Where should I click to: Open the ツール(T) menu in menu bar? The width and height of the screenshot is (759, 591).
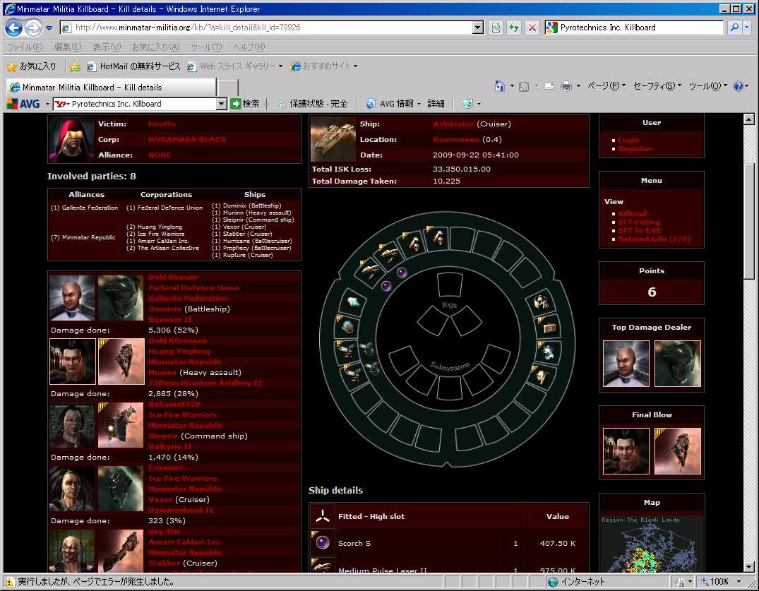click(205, 47)
